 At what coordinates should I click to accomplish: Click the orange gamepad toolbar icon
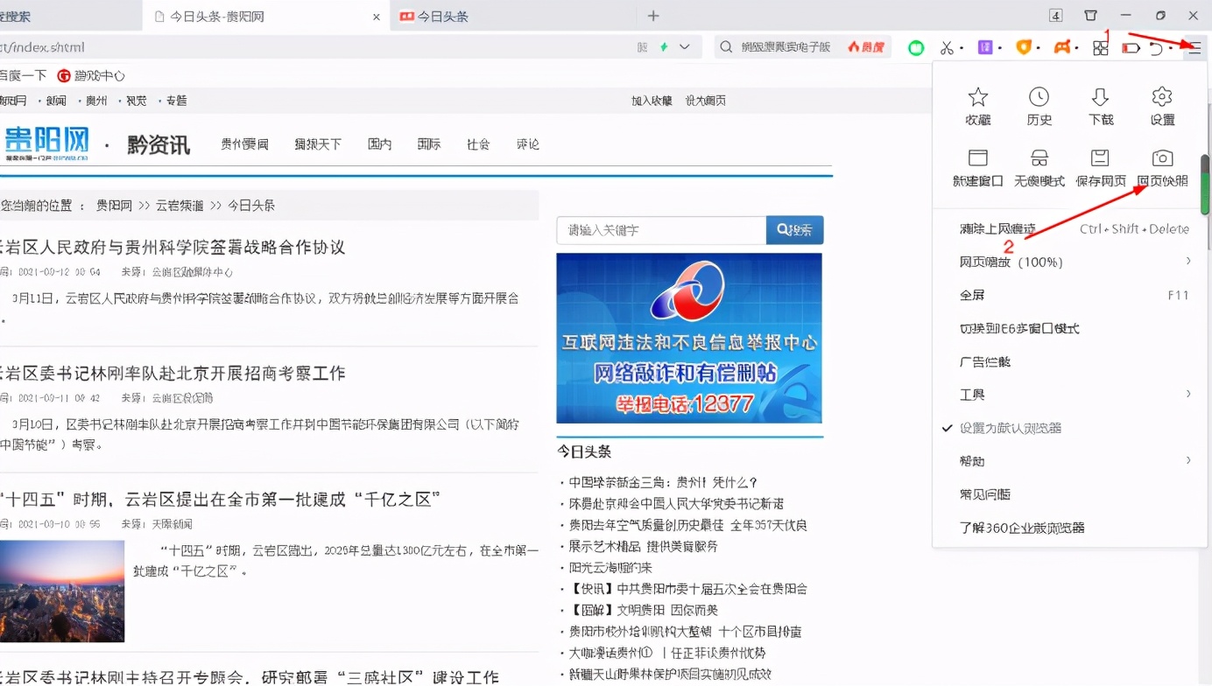1061,48
